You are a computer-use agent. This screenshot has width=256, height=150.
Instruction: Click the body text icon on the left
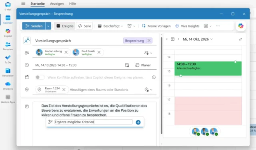[x=27, y=107]
